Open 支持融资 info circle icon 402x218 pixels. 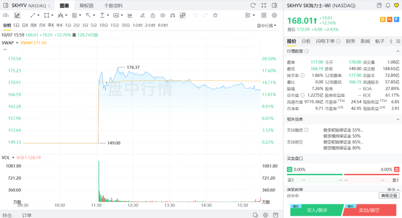pyautogui.click(x=306, y=130)
